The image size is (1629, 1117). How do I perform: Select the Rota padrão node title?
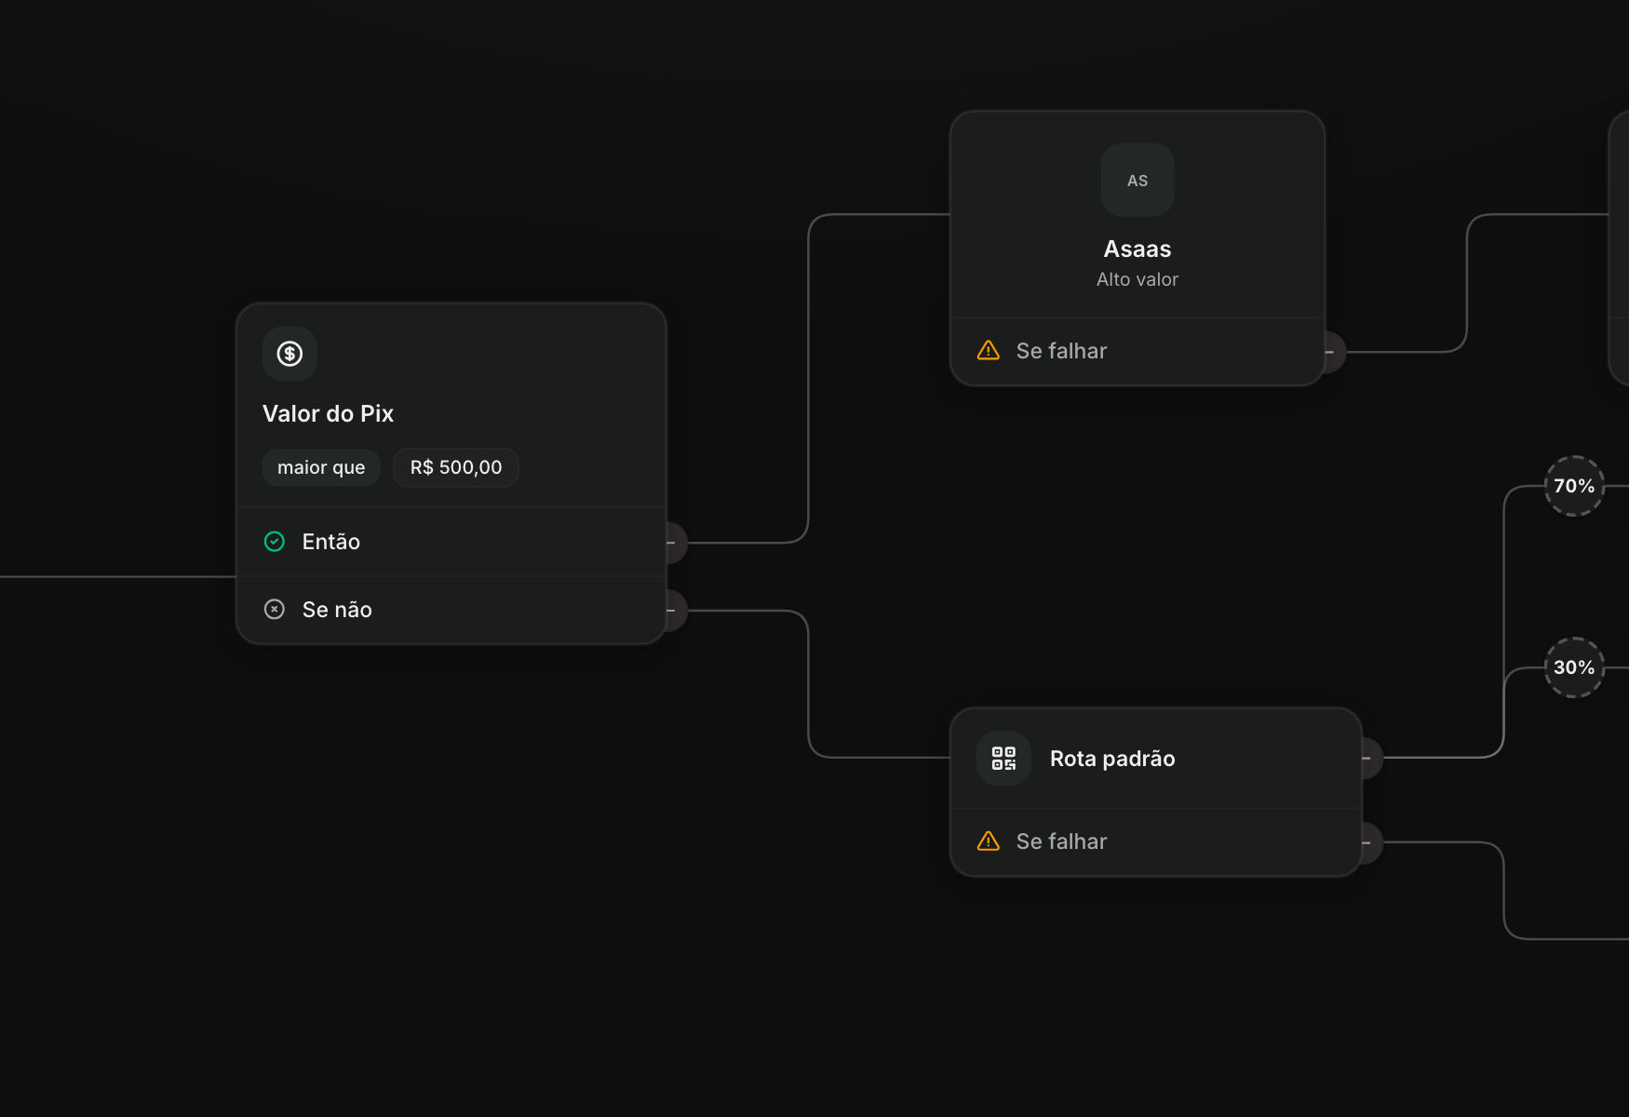coord(1112,759)
